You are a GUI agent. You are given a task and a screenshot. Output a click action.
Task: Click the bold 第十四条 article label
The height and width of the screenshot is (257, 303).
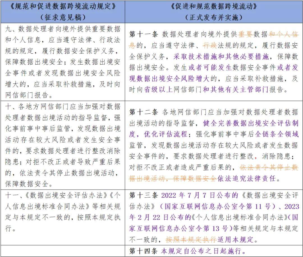point(144,251)
